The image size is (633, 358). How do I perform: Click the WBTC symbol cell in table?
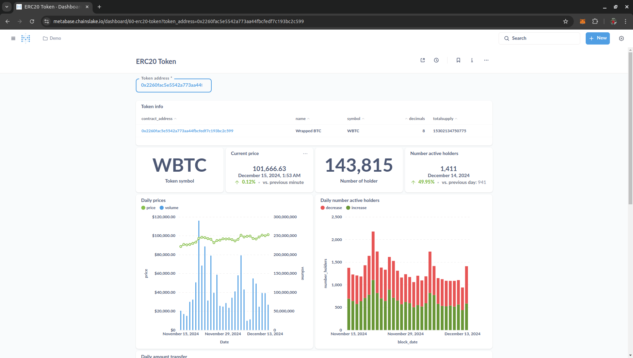(353, 131)
